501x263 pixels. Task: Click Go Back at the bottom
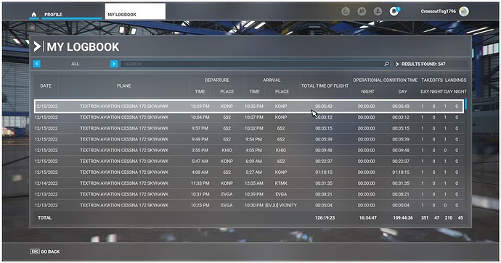click(50, 251)
